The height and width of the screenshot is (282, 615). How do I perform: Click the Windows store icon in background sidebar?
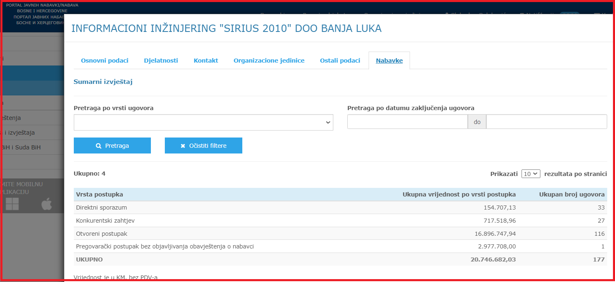[12, 204]
